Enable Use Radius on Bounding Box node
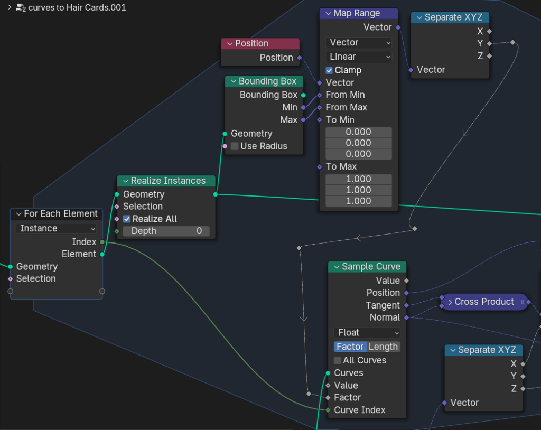The width and height of the screenshot is (541, 430). point(235,146)
